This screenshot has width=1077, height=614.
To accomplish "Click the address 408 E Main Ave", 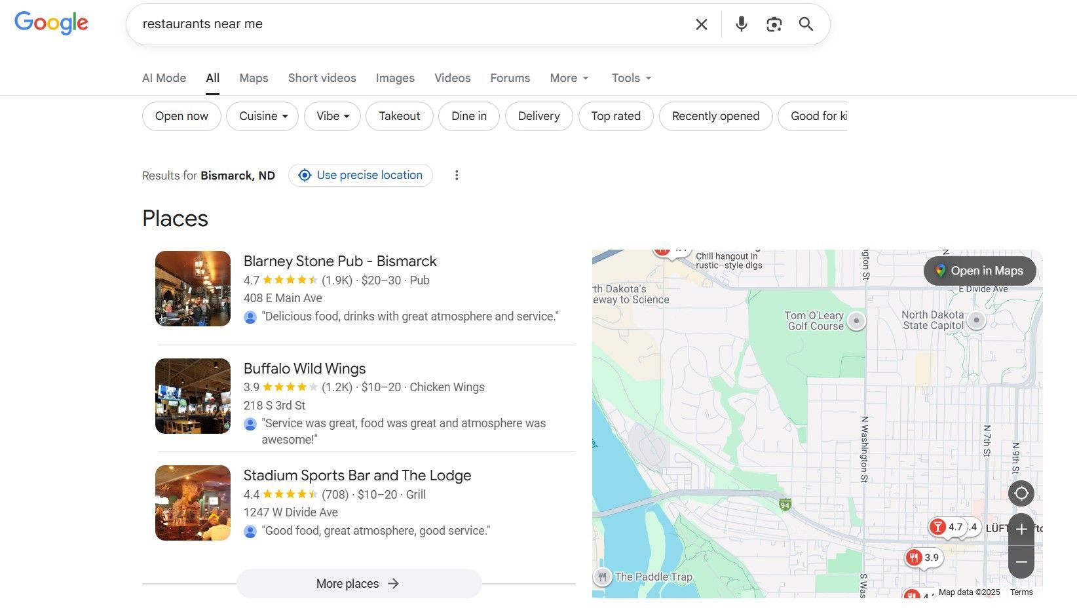I will (x=283, y=298).
